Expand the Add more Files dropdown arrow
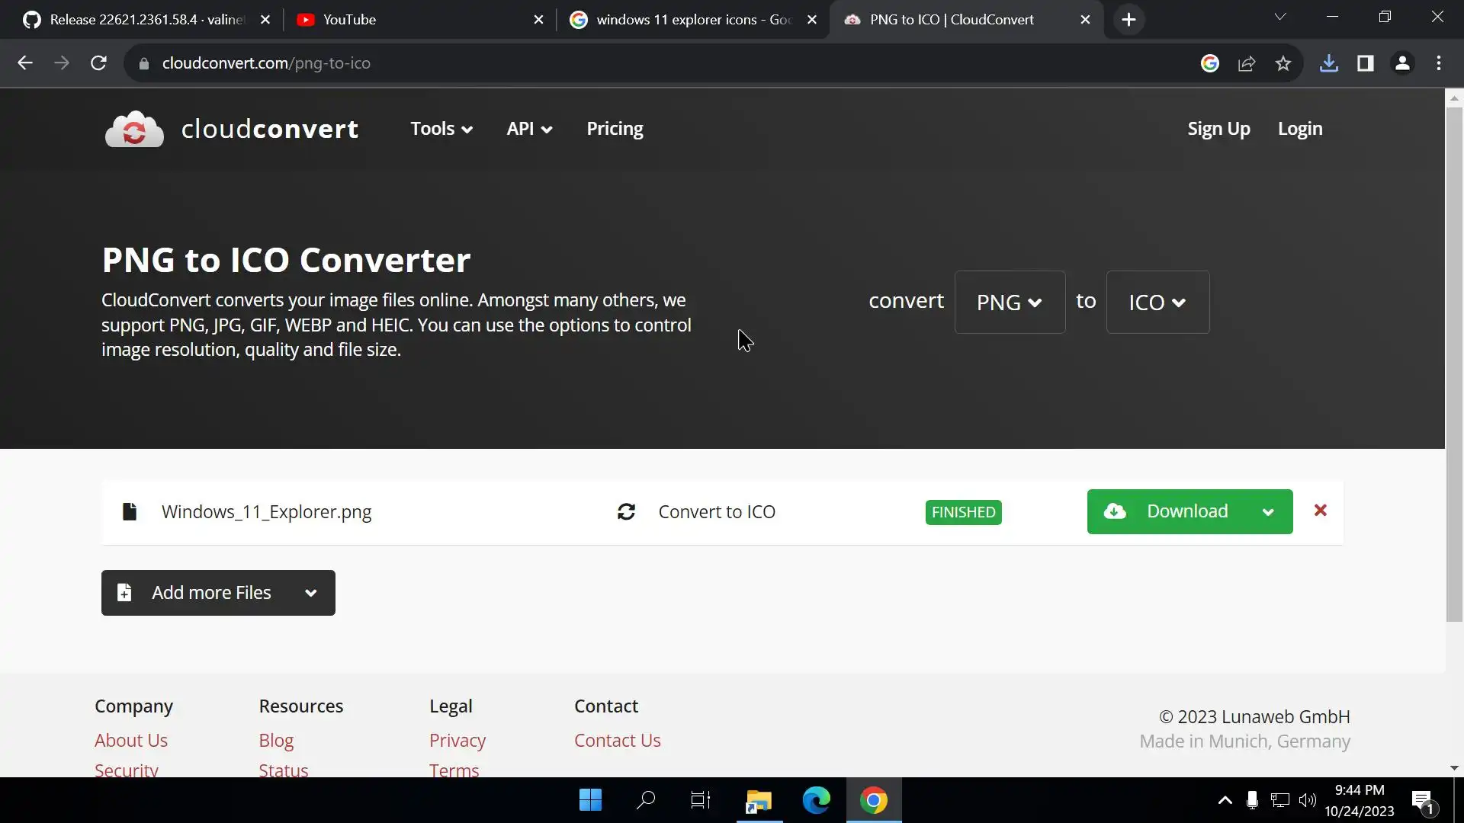This screenshot has height=823, width=1464. point(310,593)
